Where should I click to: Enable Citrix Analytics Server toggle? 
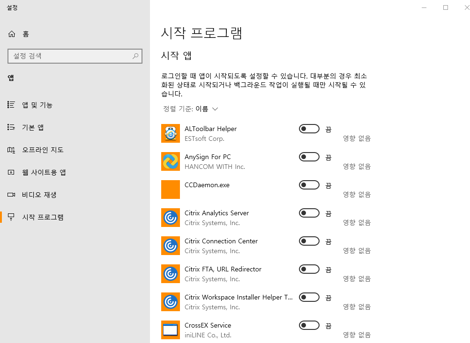pyautogui.click(x=309, y=213)
